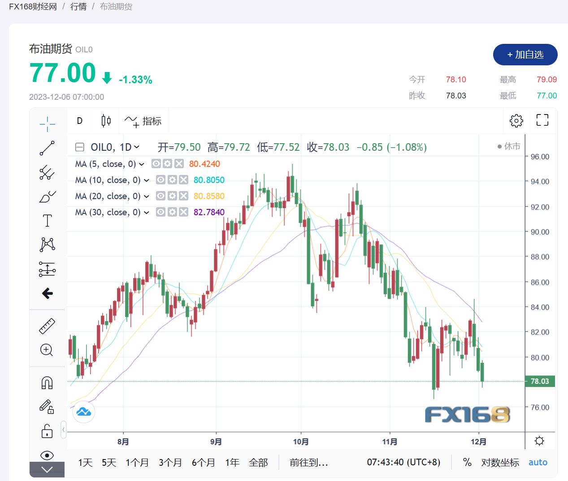This screenshot has width=568, height=481.
Task: Choose the brush drawing tool
Action: (x=47, y=196)
